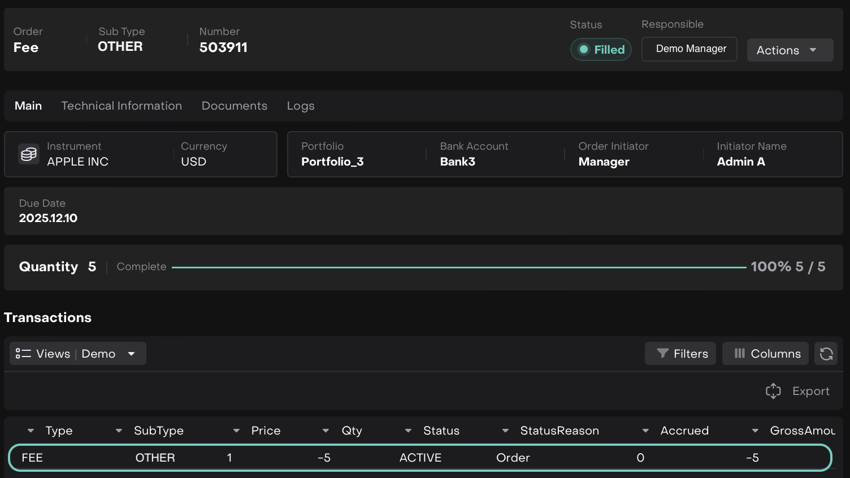Click the instrument coins stack icon
Image resolution: width=850 pixels, height=478 pixels.
(28, 154)
